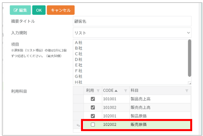This screenshot has height=136, width=203.
Task: Enable the 利用 checkbox for 102002 販売原価
Action: pos(93,125)
